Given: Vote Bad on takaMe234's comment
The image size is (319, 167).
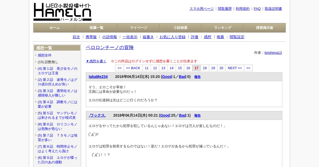Looking at the screenshot, I should 182,77.
